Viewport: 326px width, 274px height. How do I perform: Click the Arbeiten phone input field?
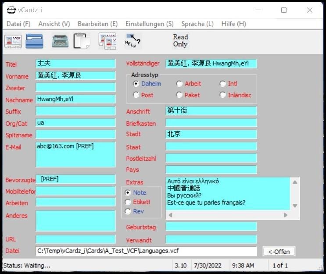[x=75, y=202]
